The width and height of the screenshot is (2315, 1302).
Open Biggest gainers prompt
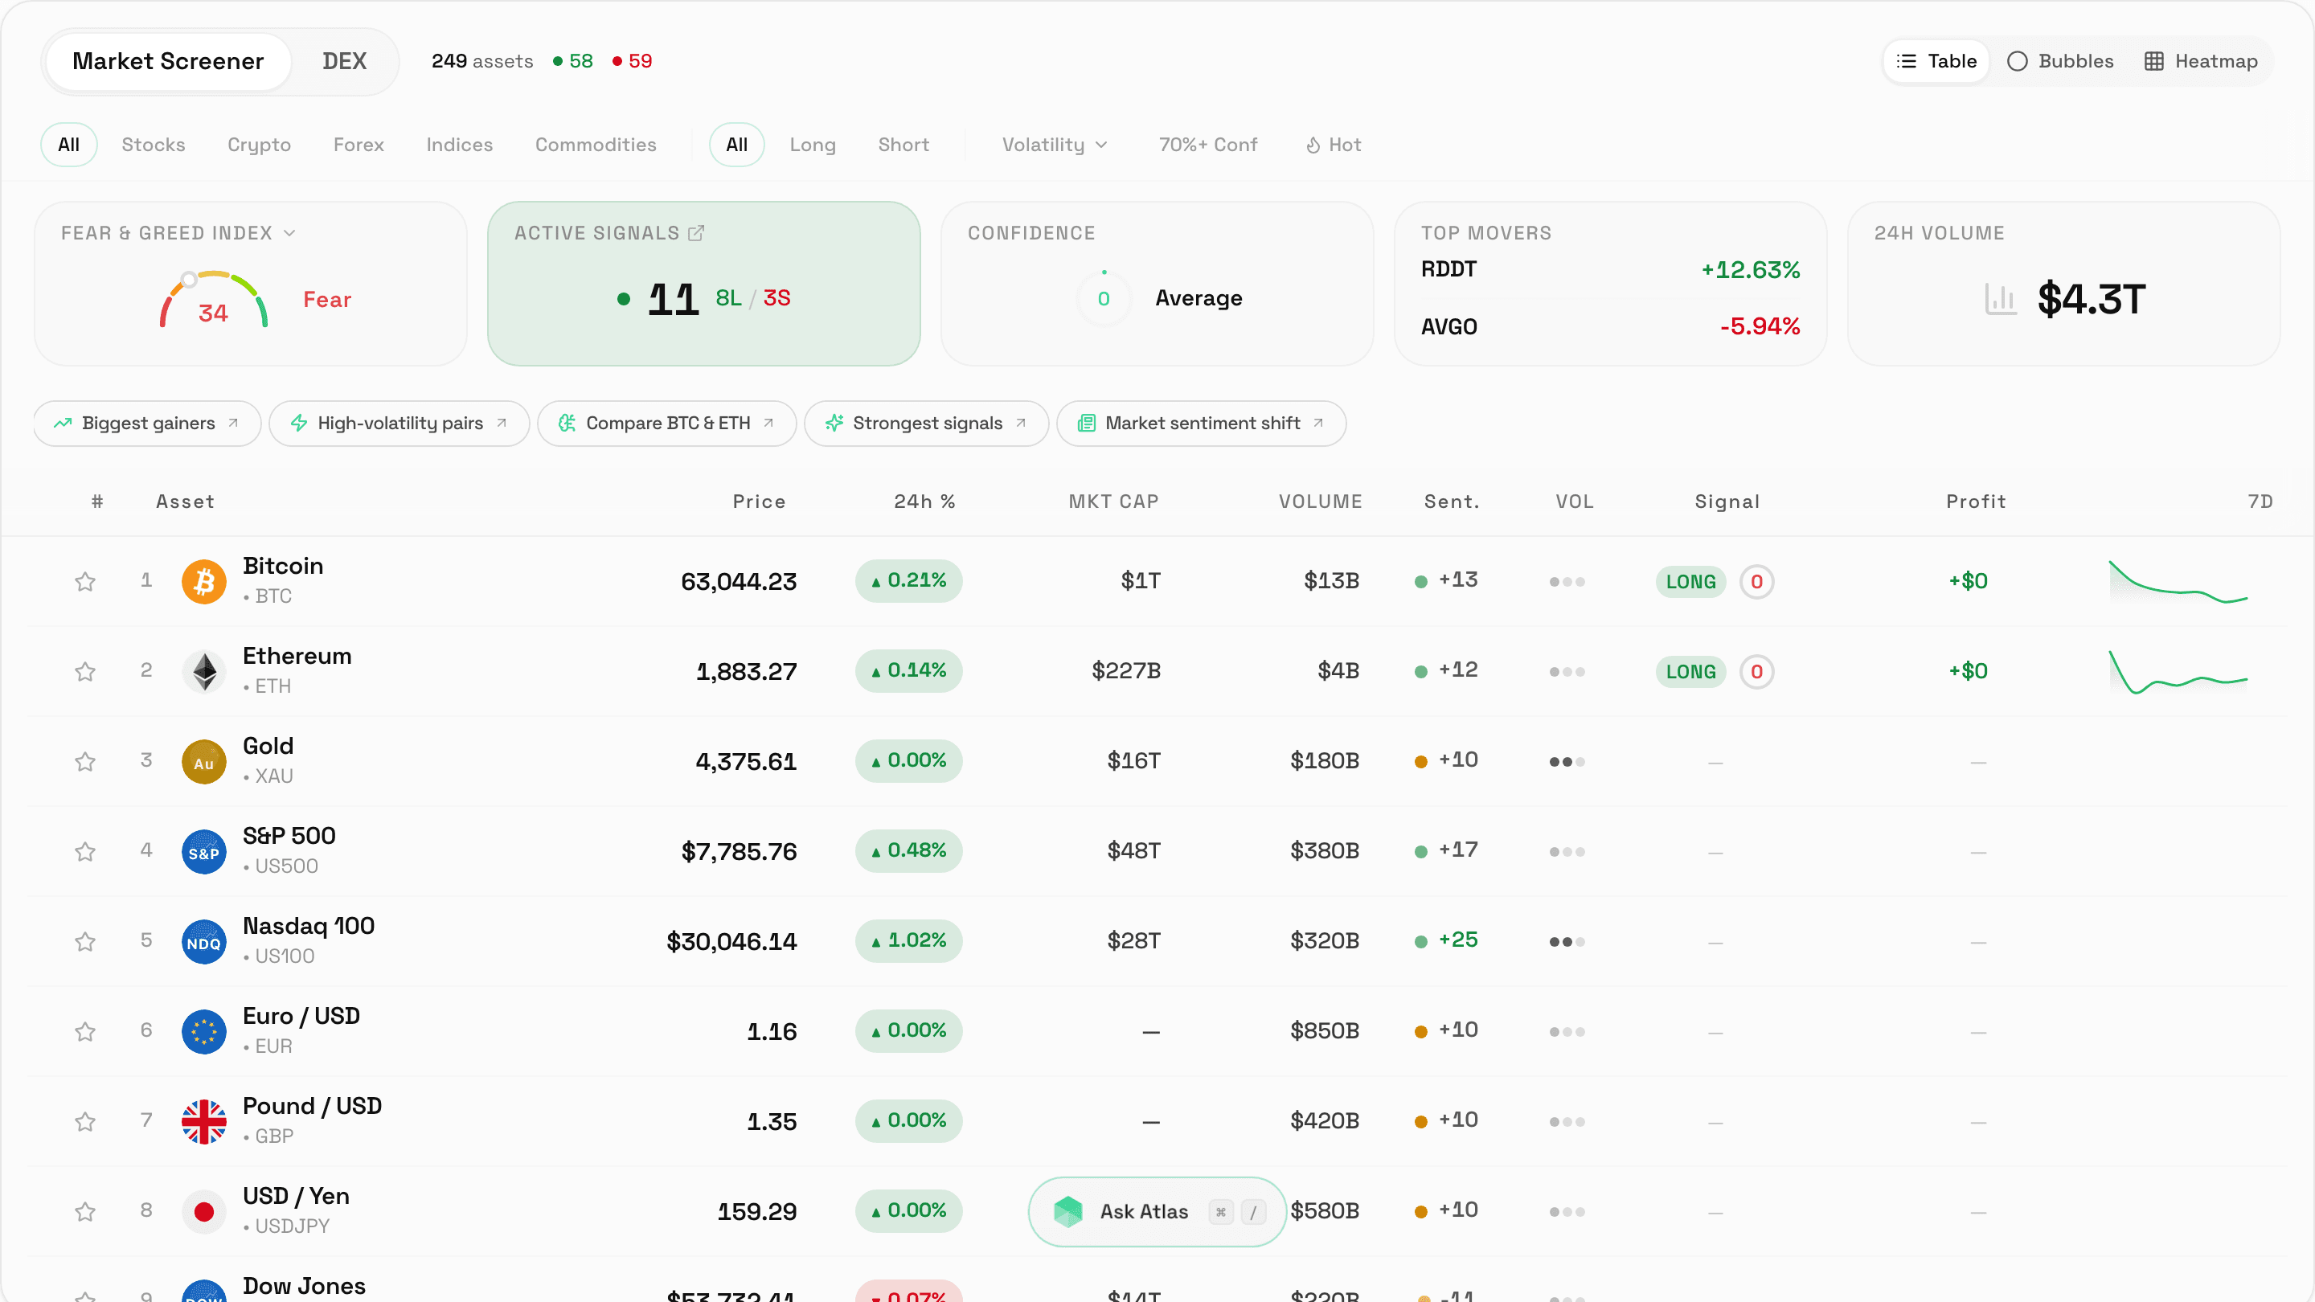(x=147, y=424)
